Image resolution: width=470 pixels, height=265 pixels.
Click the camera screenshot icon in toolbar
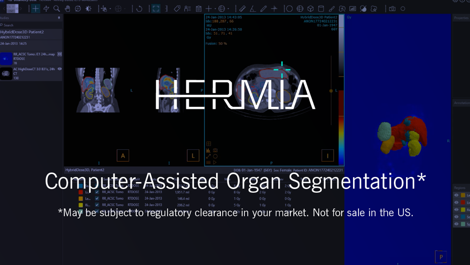[x=392, y=9]
